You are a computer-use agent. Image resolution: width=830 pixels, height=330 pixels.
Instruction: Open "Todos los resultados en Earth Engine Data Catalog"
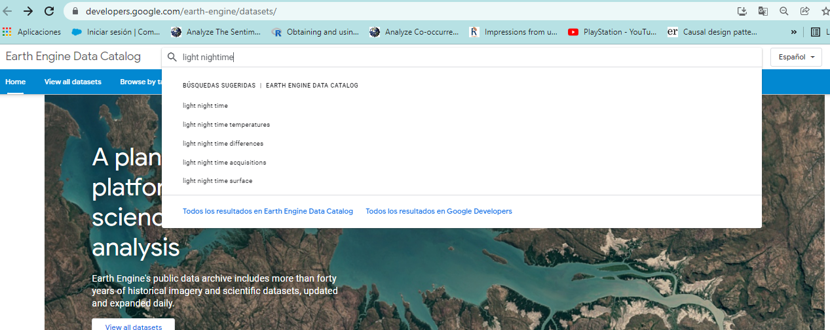pos(267,211)
